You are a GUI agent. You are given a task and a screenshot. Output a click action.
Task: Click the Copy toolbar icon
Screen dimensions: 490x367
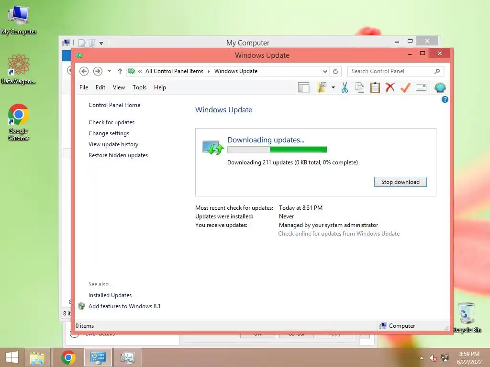click(x=360, y=88)
